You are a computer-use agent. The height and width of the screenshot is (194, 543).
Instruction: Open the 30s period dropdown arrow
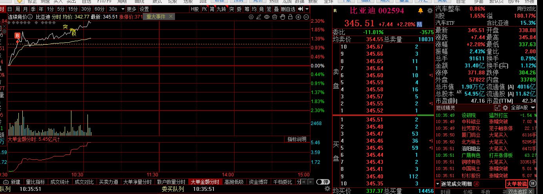(x=123, y=9)
